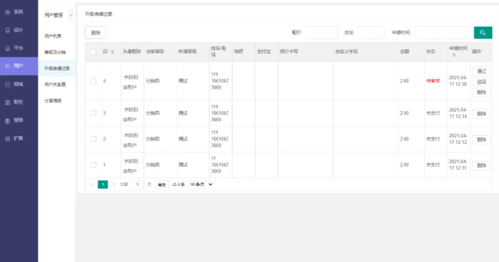The height and width of the screenshot is (262, 499).
Task: Click 未支付 status in row ID 1
Action: 433,165
